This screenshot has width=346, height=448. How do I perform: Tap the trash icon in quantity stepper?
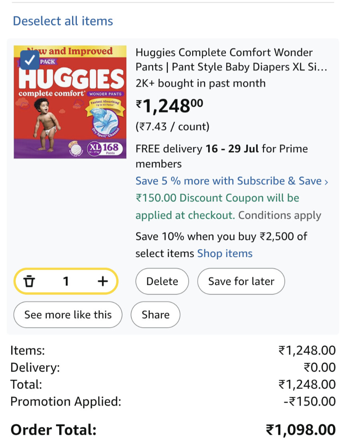pos(29,281)
